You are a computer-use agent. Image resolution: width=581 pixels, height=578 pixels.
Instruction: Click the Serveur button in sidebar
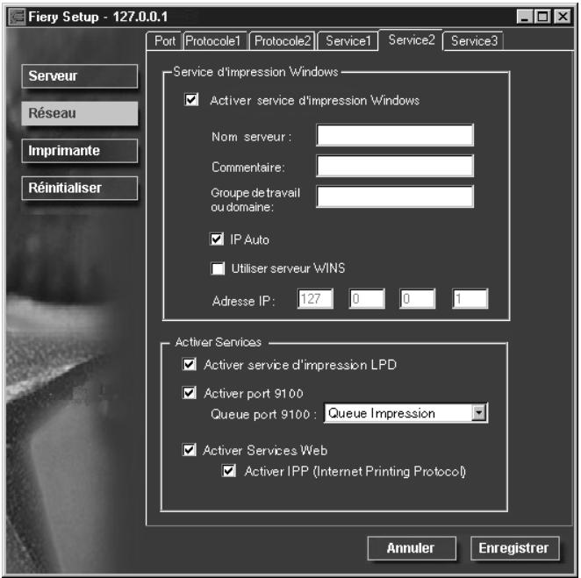click(x=80, y=76)
